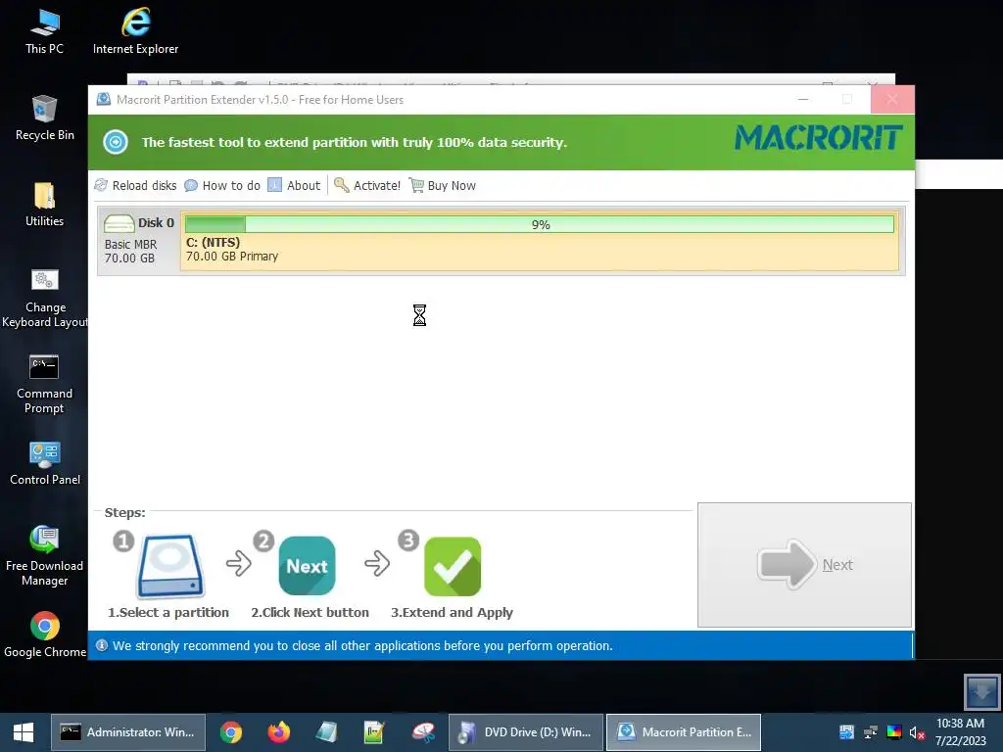Image resolution: width=1003 pixels, height=752 pixels.
Task: Open This PC on the desktop
Action: click(45, 32)
